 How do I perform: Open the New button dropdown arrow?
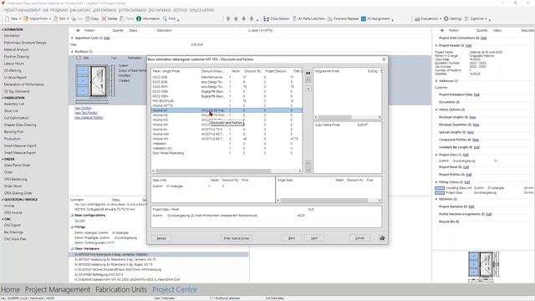pos(20,19)
